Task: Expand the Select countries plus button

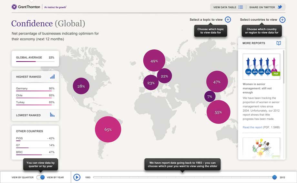Action: [x=282, y=20]
